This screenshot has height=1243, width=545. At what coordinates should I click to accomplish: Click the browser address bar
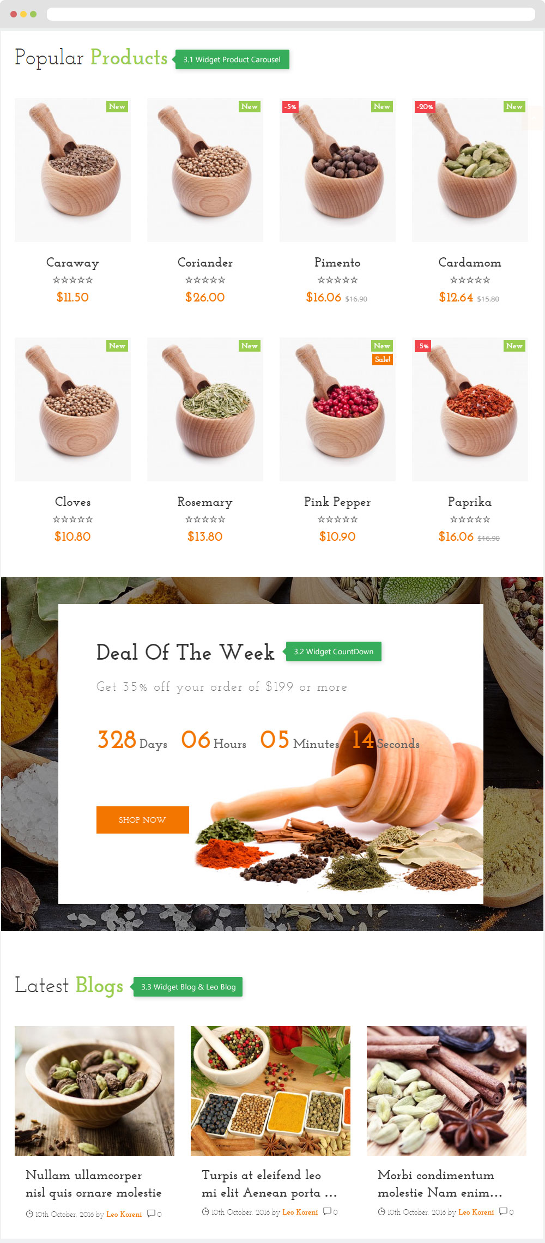(291, 14)
